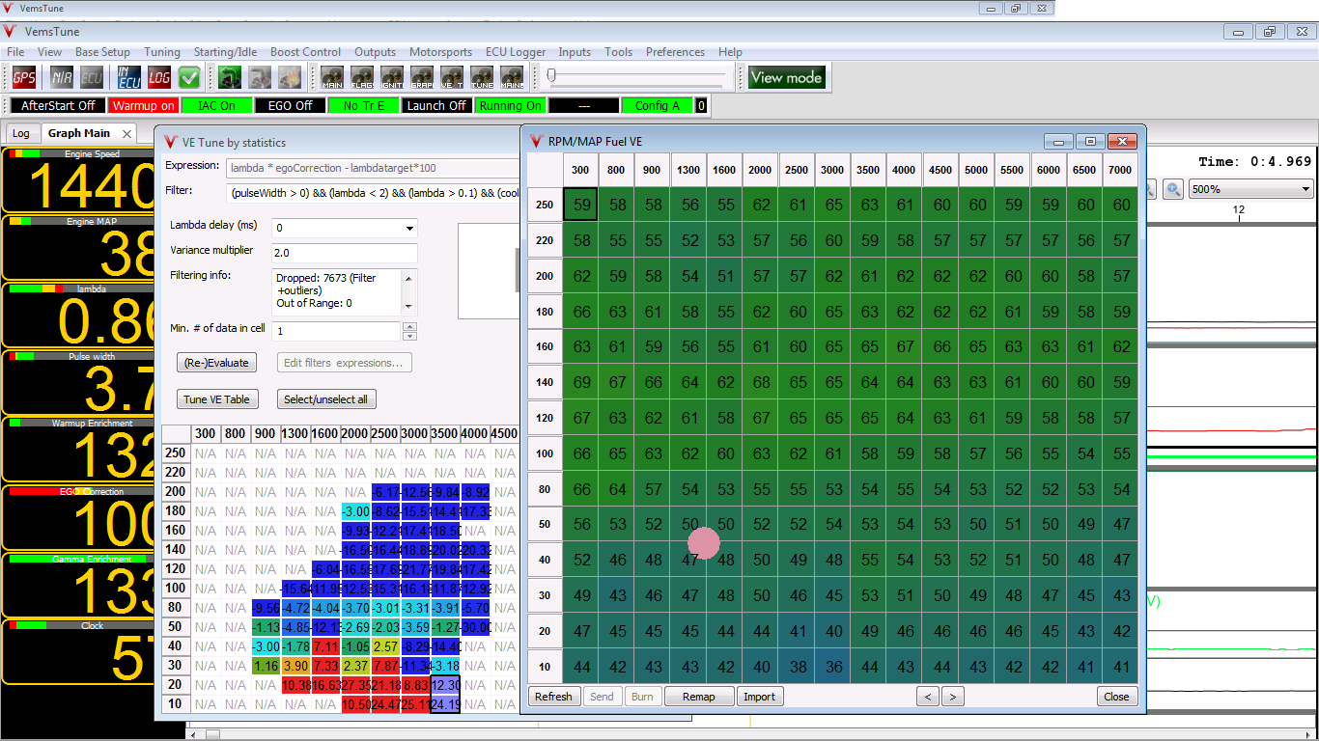Click the AfterStart Off status indicator
This screenshot has width=1319, height=741.
click(58, 105)
